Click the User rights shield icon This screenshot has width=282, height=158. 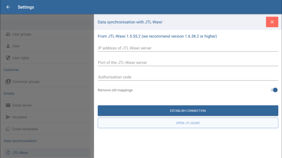pyautogui.click(x=8, y=58)
